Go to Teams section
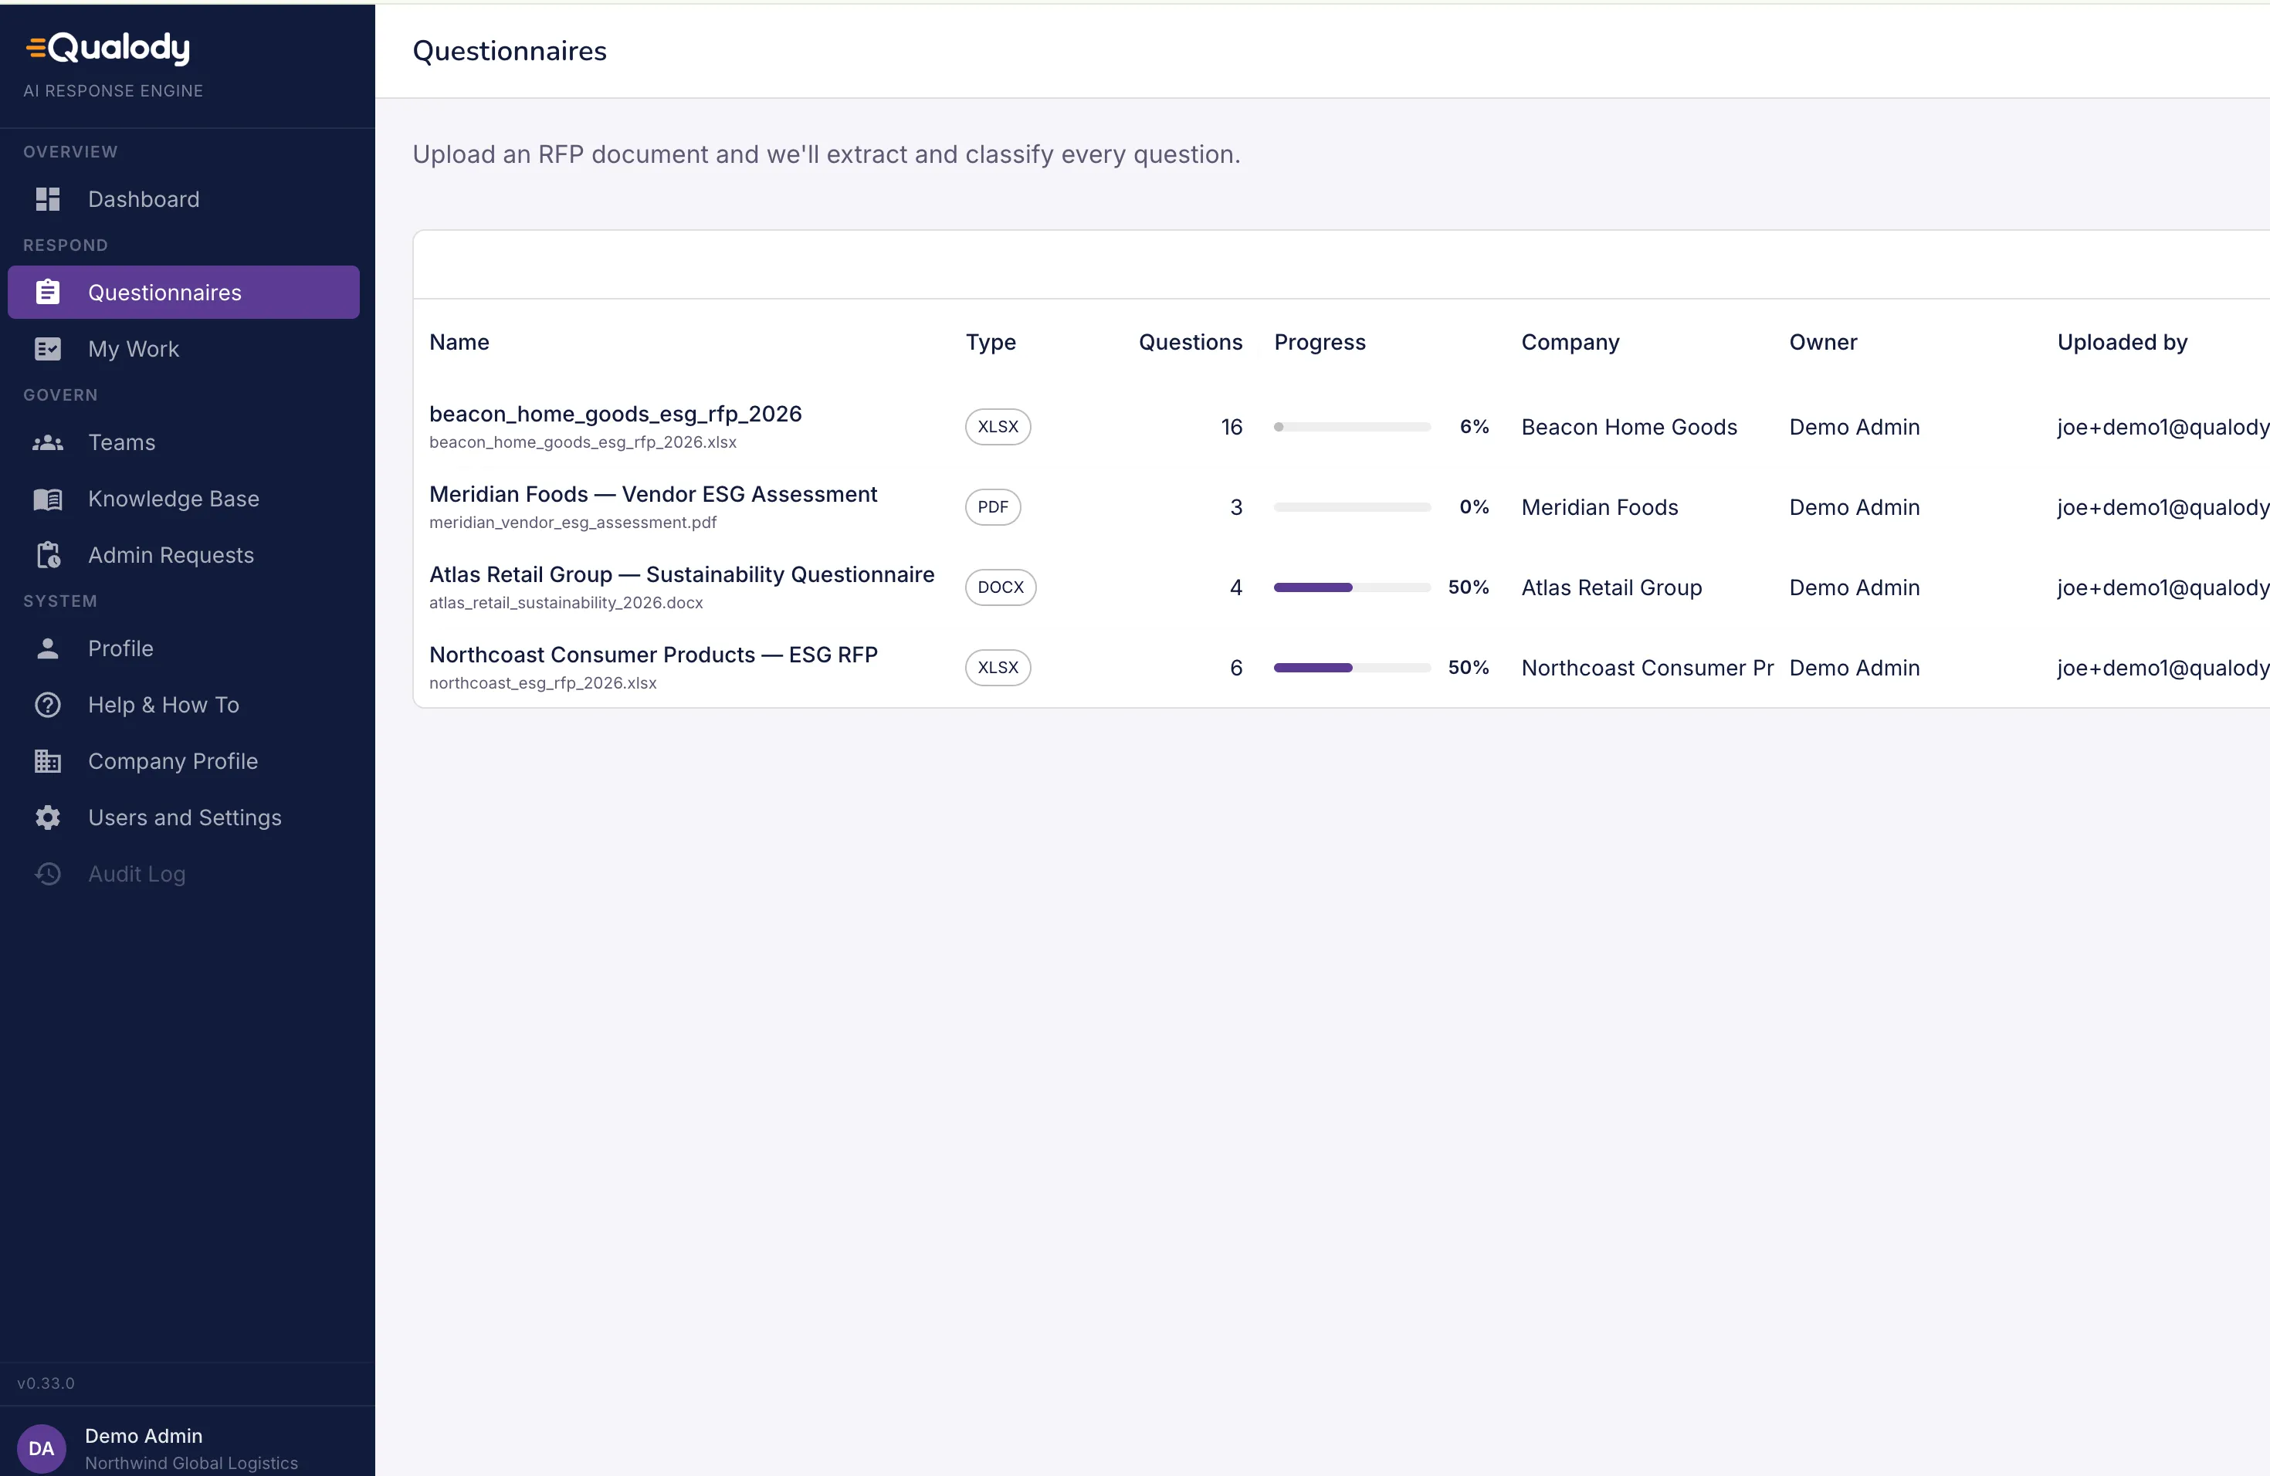 click(183, 442)
